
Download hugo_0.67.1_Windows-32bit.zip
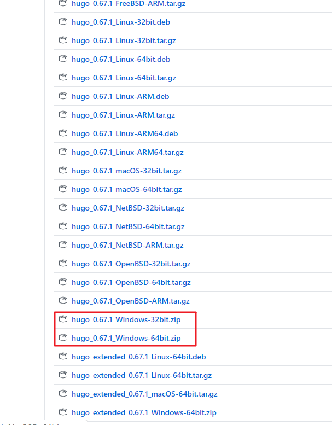tap(126, 319)
